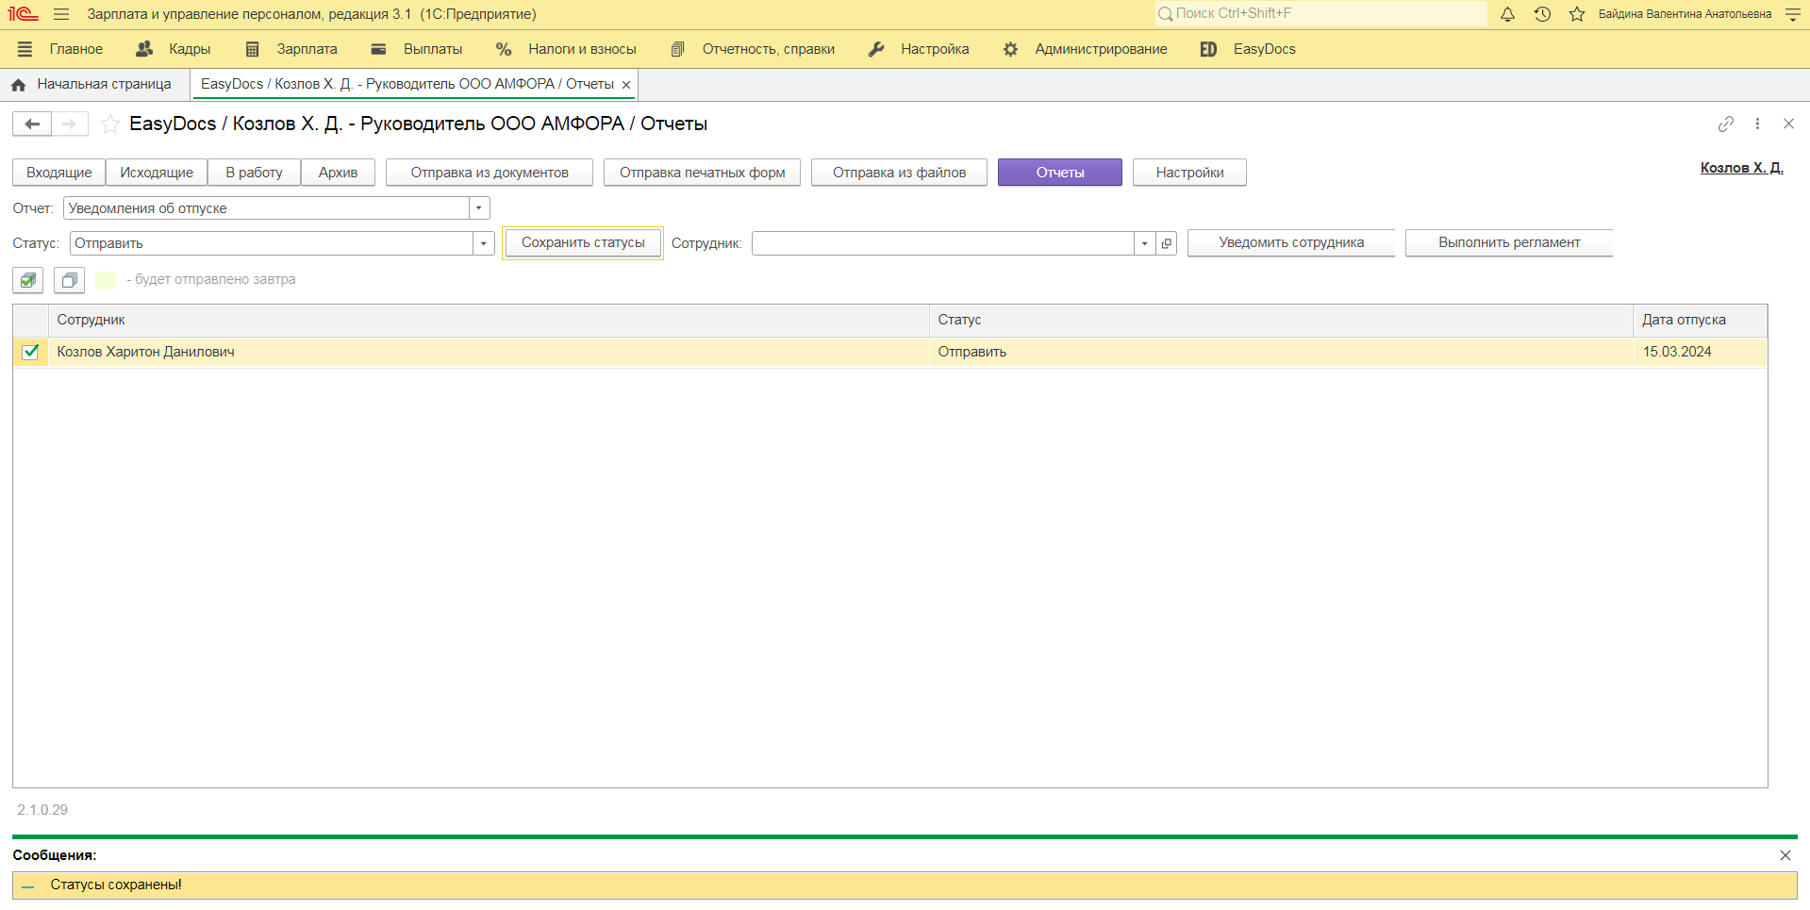Click Сохранить статусы button
1810x910 pixels.
tap(583, 243)
